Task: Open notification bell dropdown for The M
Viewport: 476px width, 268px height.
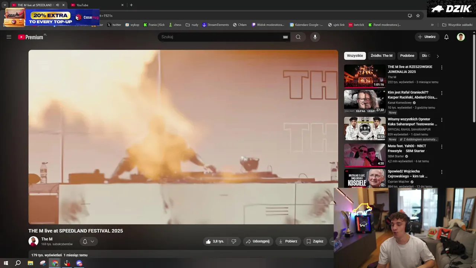Action: tap(89, 241)
